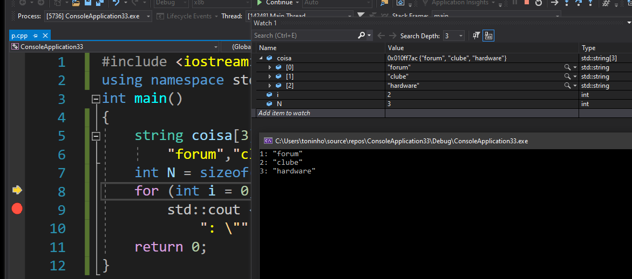
Task: Click the console window title icon
Action: tap(267, 141)
